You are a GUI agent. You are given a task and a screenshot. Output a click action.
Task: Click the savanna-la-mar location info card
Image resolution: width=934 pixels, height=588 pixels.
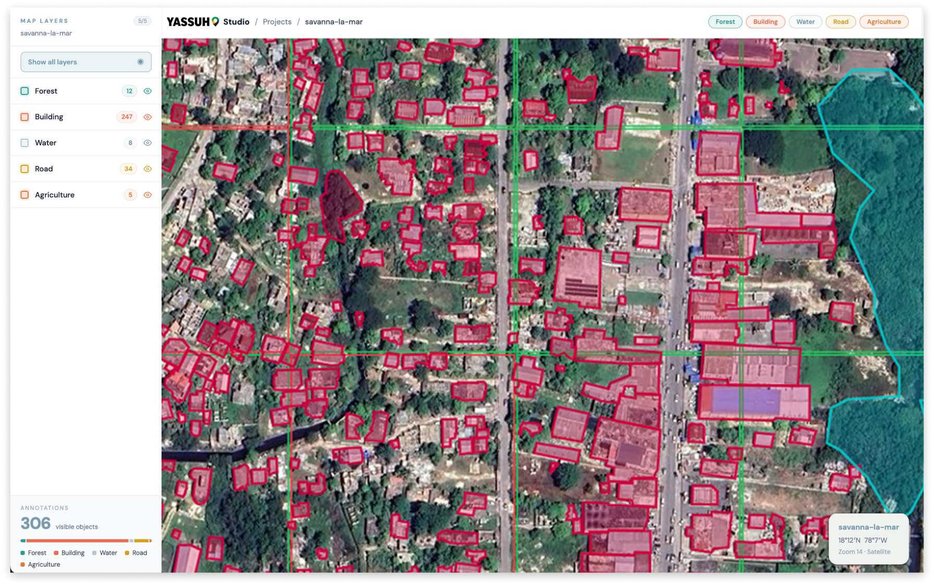(x=868, y=539)
